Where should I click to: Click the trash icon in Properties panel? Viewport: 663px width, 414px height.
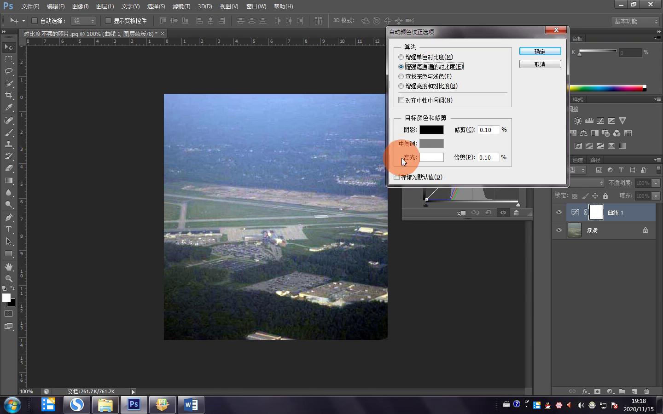tap(516, 213)
